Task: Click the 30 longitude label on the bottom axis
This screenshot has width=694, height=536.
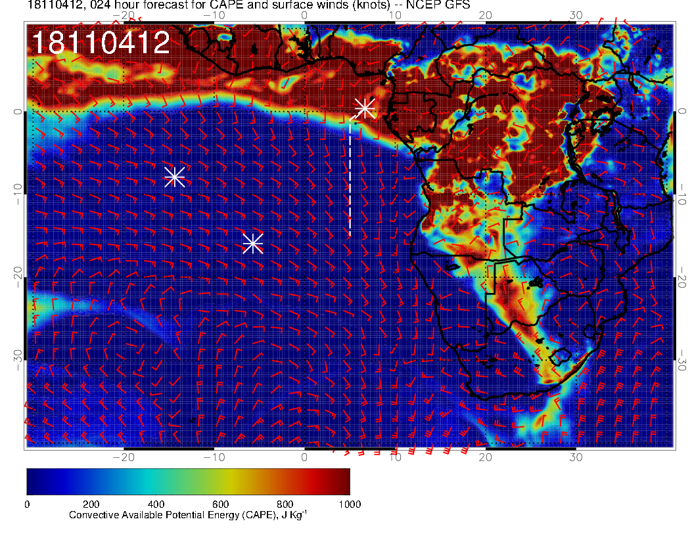Action: pos(576,457)
